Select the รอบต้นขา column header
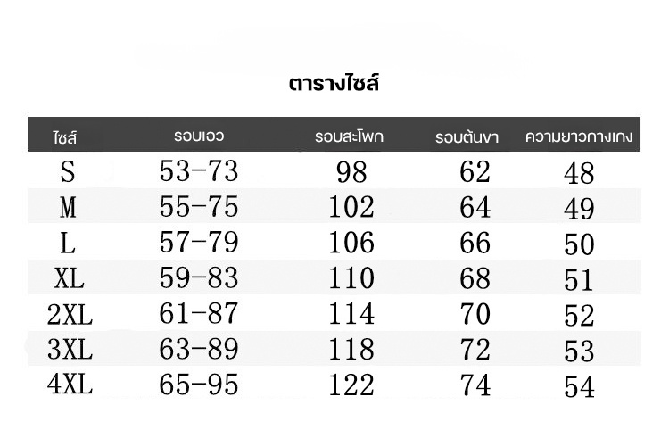 click(467, 137)
